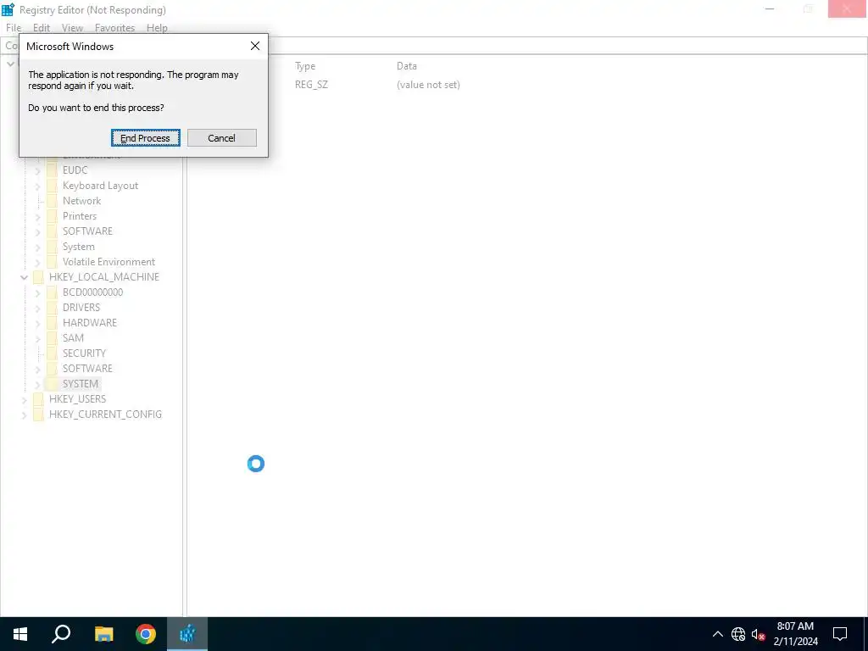Viewport: 868px width, 651px height.
Task: Select the Printers folder icon
Action: pos(52,216)
